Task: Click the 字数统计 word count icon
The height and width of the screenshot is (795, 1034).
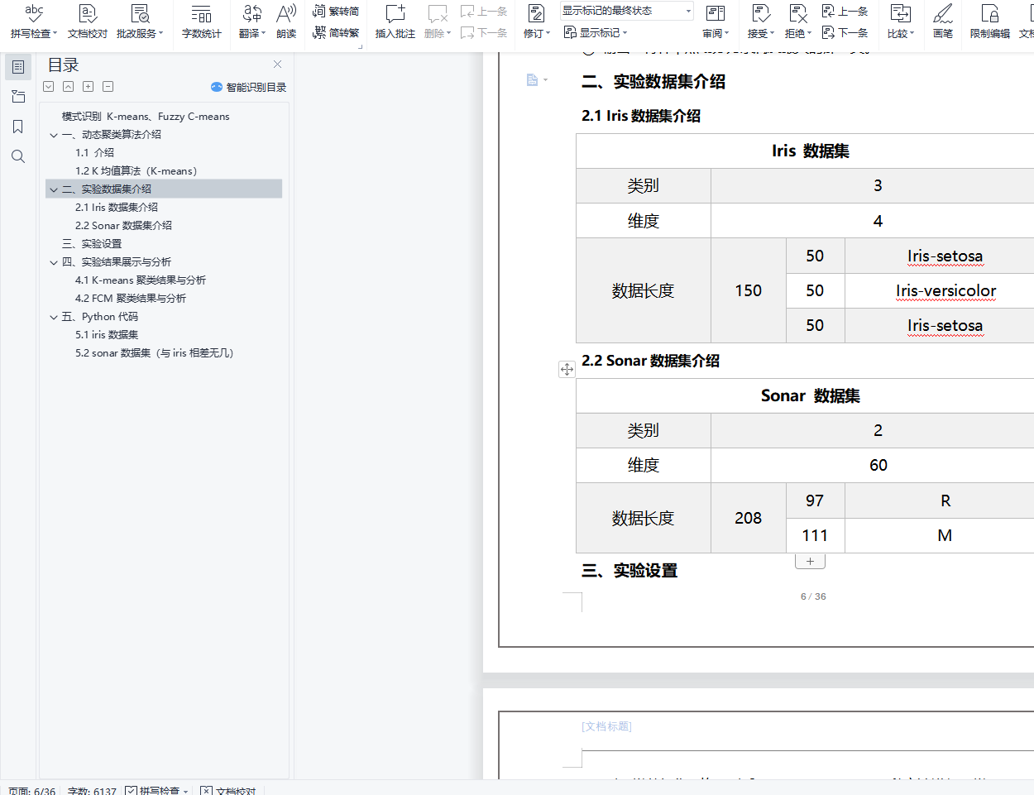Action: click(x=202, y=13)
